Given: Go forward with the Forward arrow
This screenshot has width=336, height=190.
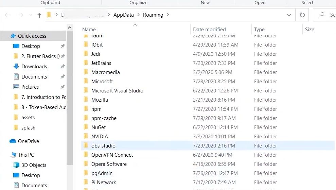Looking at the screenshot, I should pos(20,15).
